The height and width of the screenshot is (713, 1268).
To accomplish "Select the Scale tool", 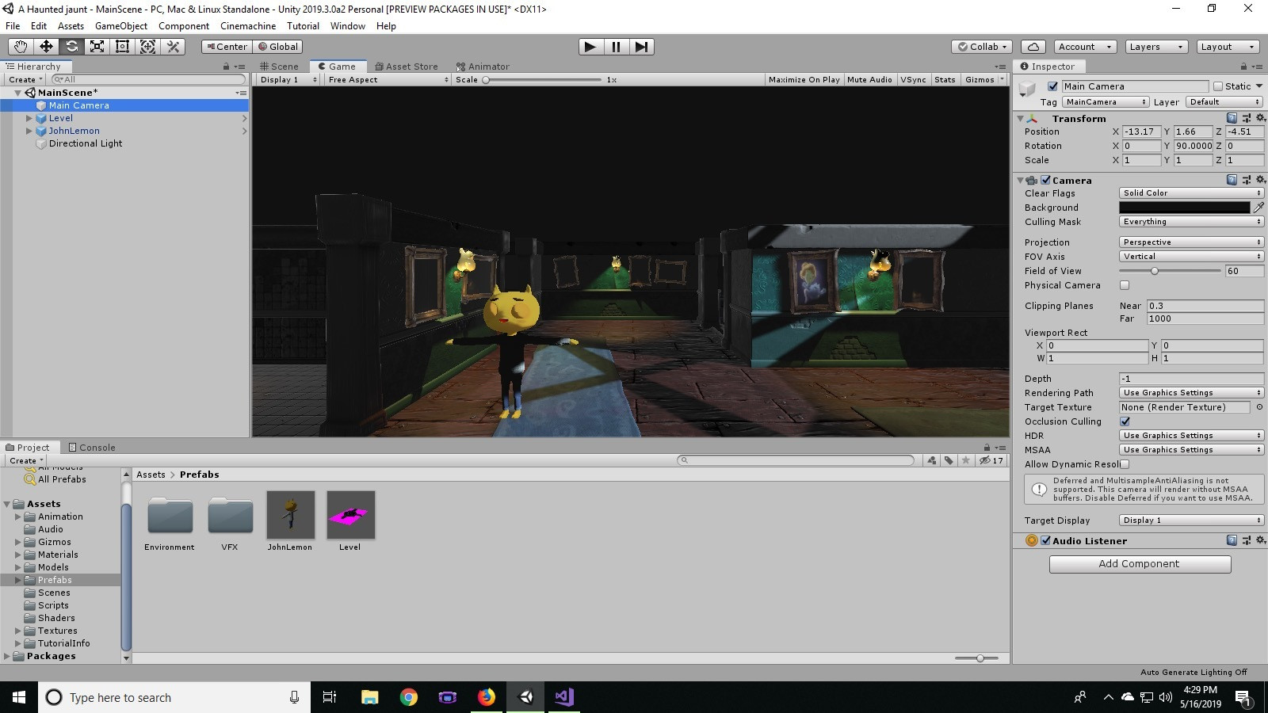I will click(97, 47).
